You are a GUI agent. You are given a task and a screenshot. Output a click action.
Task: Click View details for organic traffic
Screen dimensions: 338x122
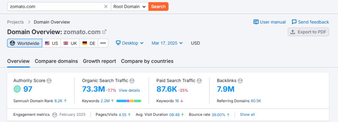click(129, 90)
